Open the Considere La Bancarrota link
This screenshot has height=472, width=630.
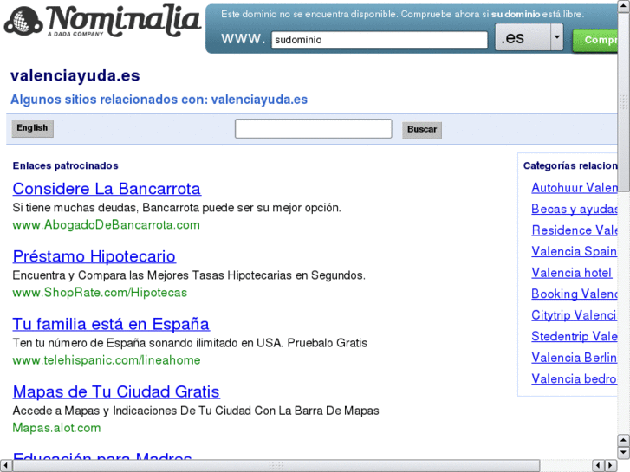107,189
